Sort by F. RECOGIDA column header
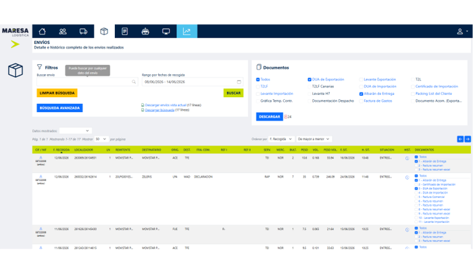Screen dimensions: 473x270 click(61, 150)
